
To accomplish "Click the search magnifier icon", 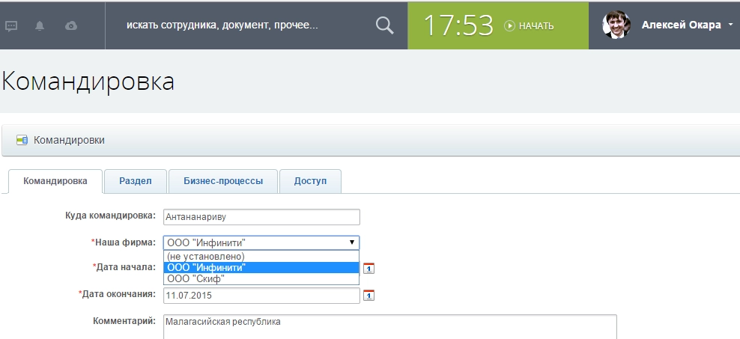I will pos(384,25).
